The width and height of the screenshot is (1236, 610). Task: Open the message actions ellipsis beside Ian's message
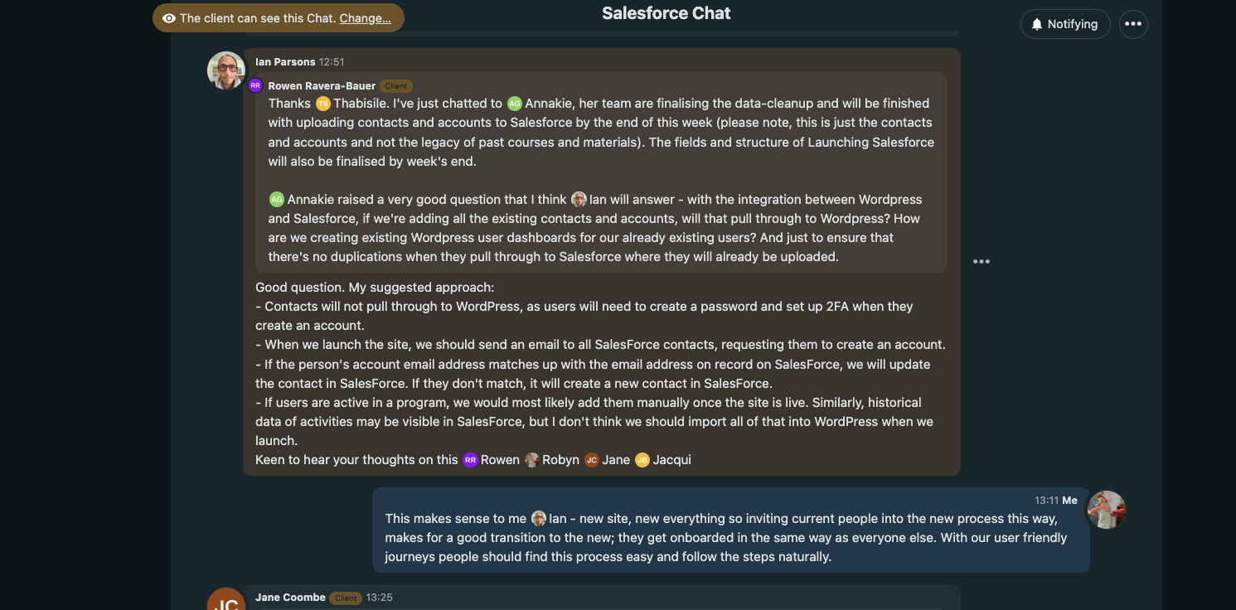point(982,262)
